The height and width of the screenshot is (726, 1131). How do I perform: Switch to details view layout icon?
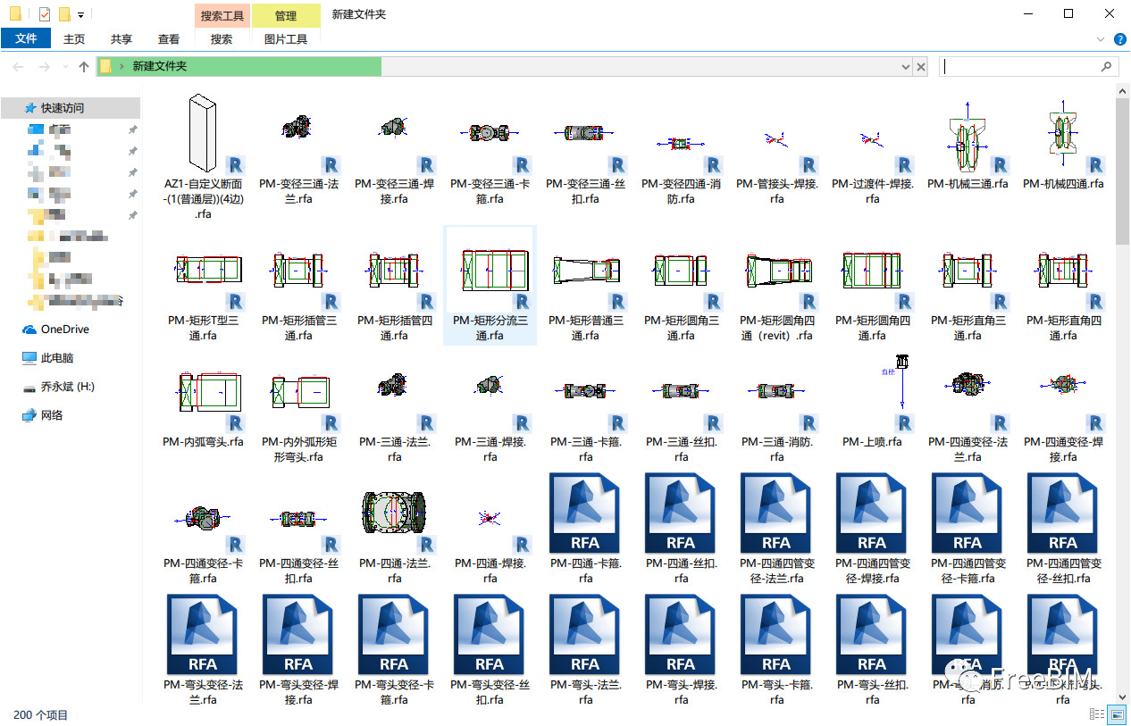[x=1097, y=714]
